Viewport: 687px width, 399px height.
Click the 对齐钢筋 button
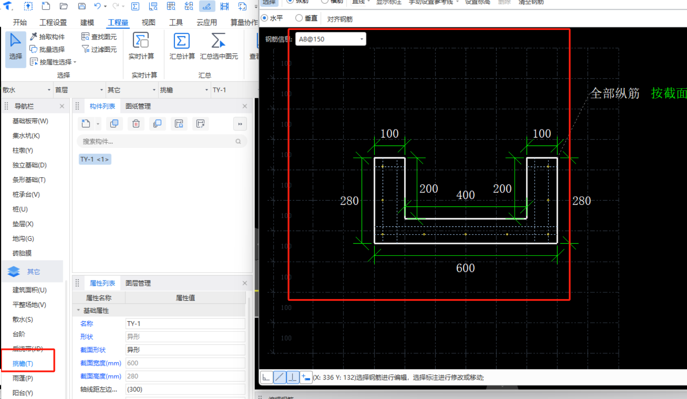pyautogui.click(x=340, y=19)
